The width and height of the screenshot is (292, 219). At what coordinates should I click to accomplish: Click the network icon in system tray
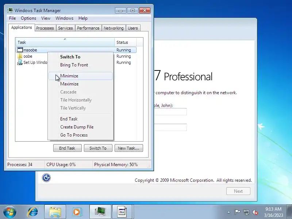pyautogui.click(x=246, y=212)
